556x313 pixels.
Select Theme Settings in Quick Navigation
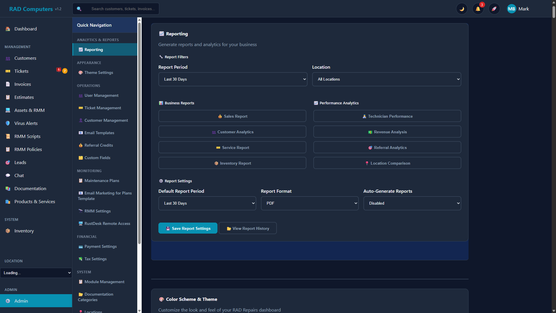[x=98, y=72]
